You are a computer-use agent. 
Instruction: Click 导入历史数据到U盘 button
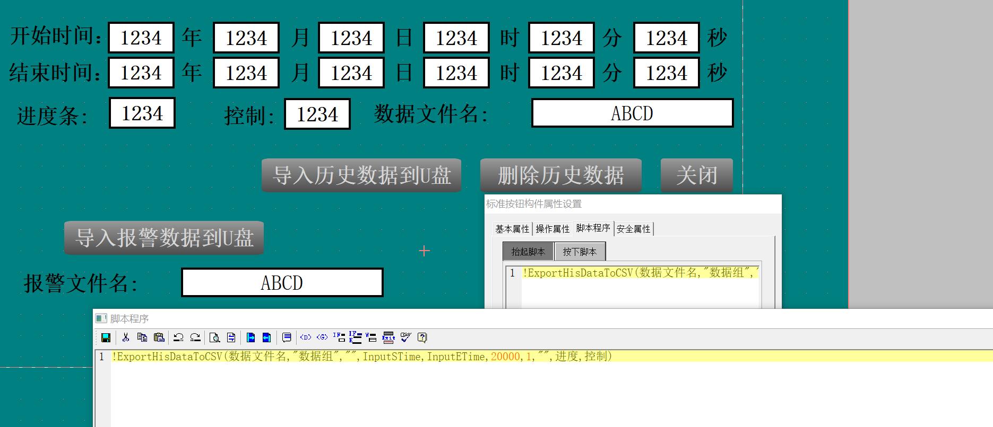tap(361, 175)
